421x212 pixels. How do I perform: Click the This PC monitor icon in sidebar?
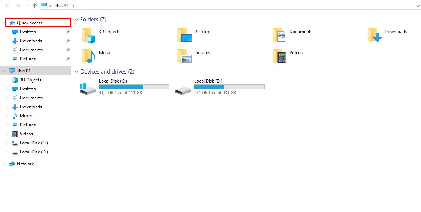click(x=12, y=71)
